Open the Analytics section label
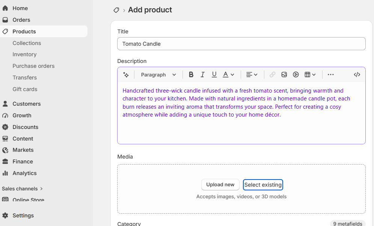The width and height of the screenshot is (374, 226). 24,173
